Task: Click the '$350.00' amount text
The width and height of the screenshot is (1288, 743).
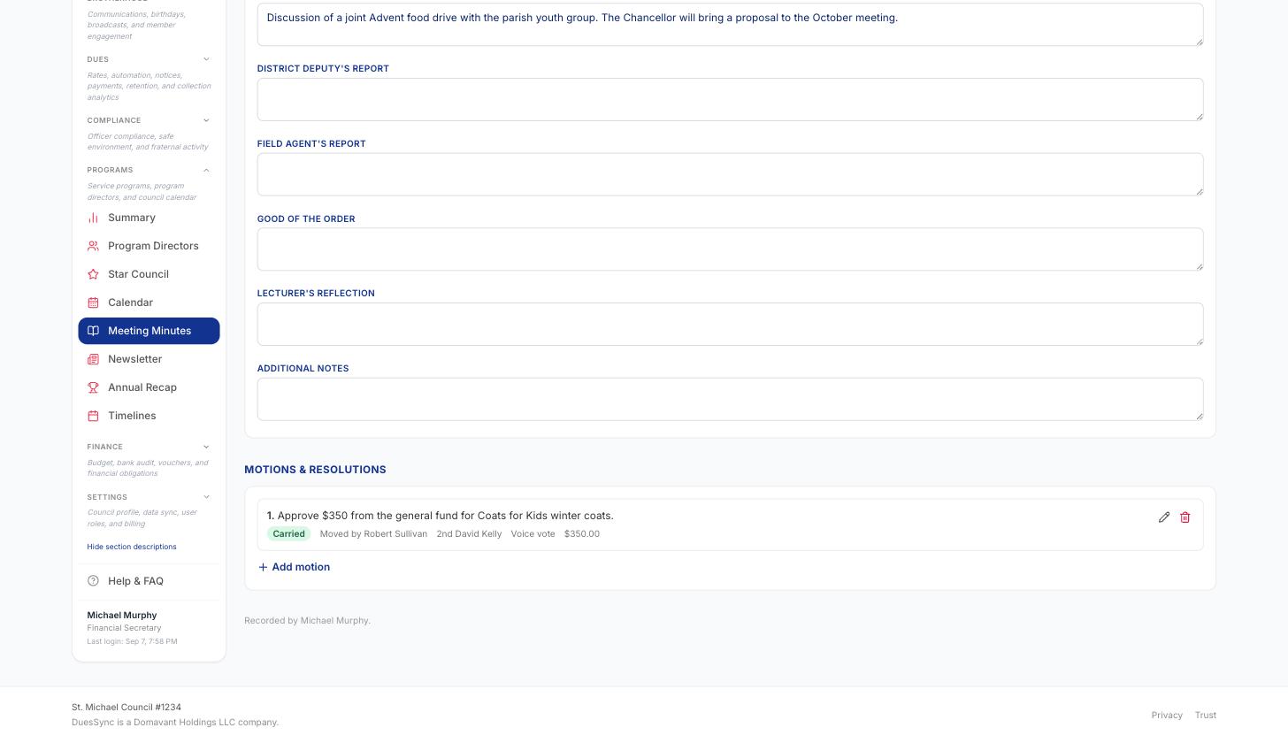Action: coord(582,534)
